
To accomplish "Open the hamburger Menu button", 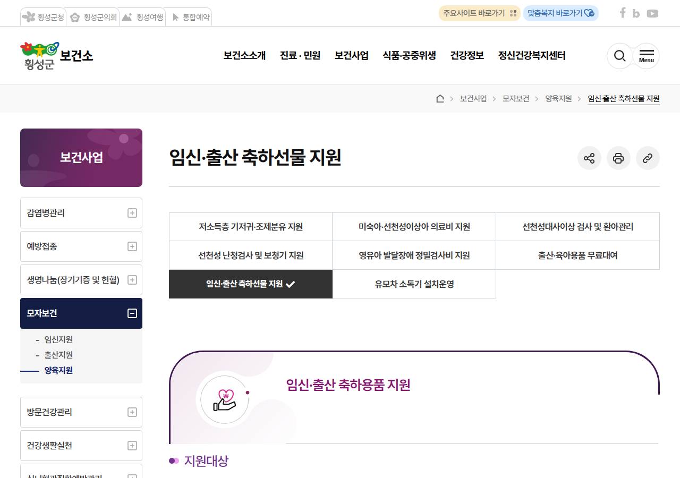I will pos(647,56).
